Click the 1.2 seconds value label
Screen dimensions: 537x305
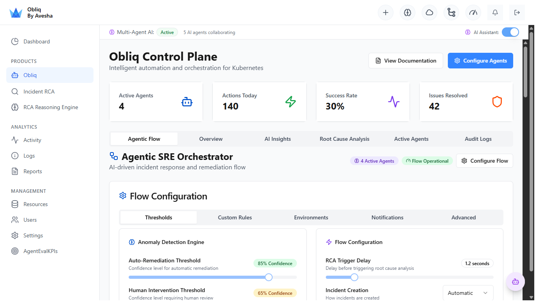[x=477, y=263]
